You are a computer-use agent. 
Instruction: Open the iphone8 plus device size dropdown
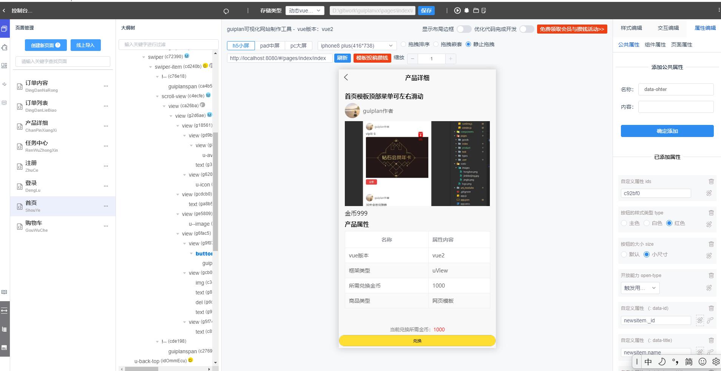pos(357,46)
